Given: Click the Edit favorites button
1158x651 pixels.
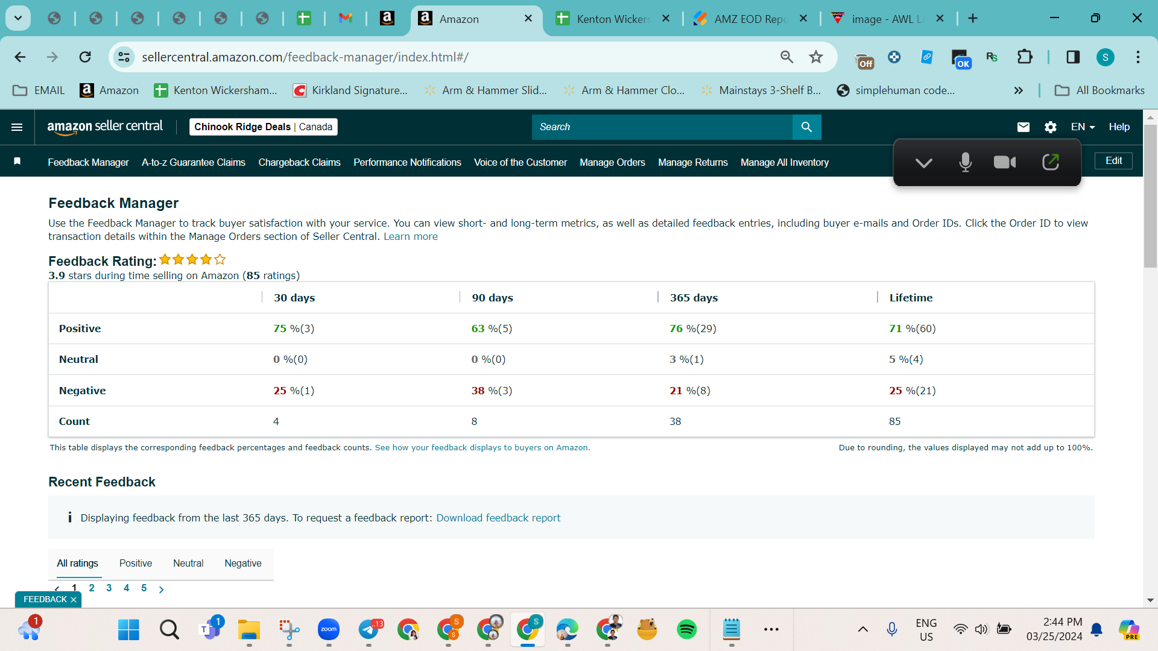Looking at the screenshot, I should pyautogui.click(x=1113, y=161).
